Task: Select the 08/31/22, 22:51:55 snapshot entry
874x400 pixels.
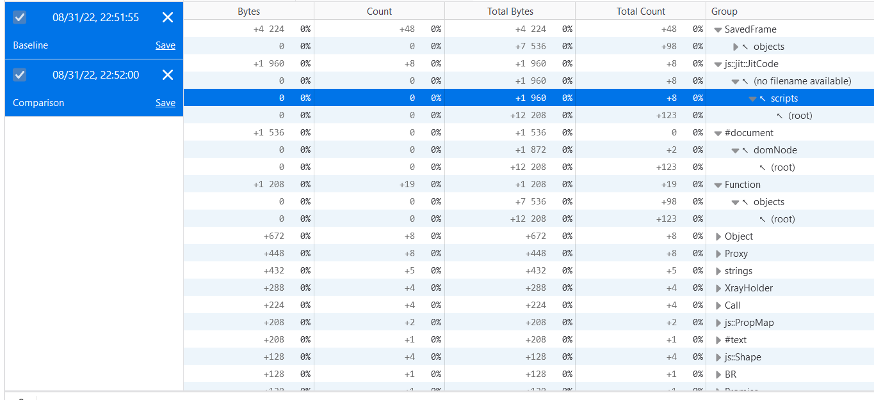Action: [94, 30]
